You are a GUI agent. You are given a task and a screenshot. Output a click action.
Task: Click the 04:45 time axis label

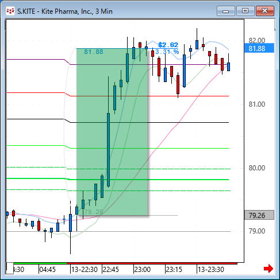click(48, 270)
